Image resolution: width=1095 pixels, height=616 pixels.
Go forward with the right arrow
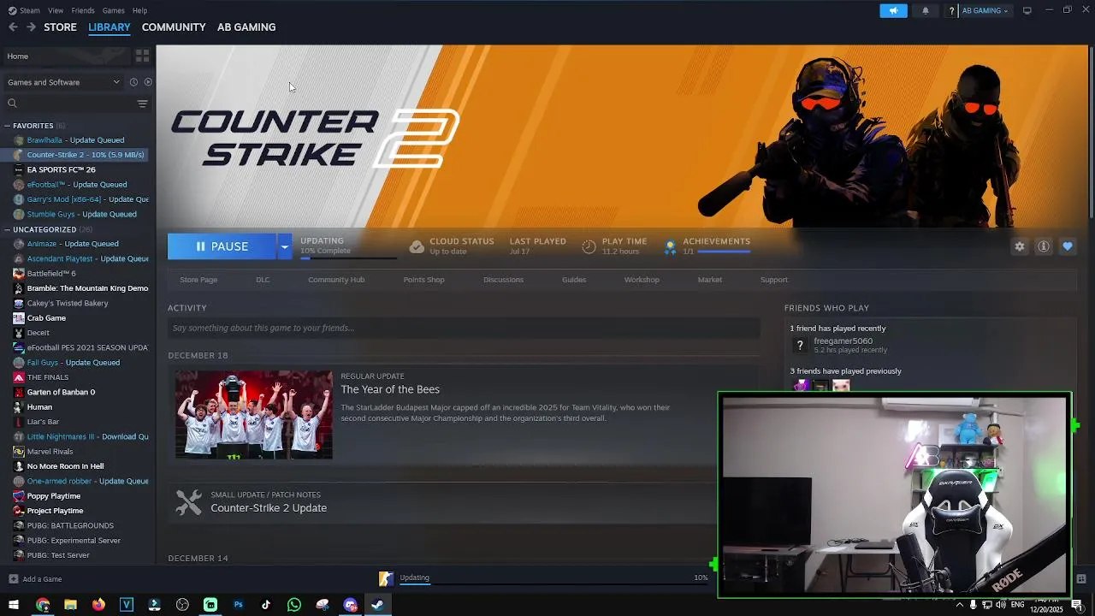31,27
